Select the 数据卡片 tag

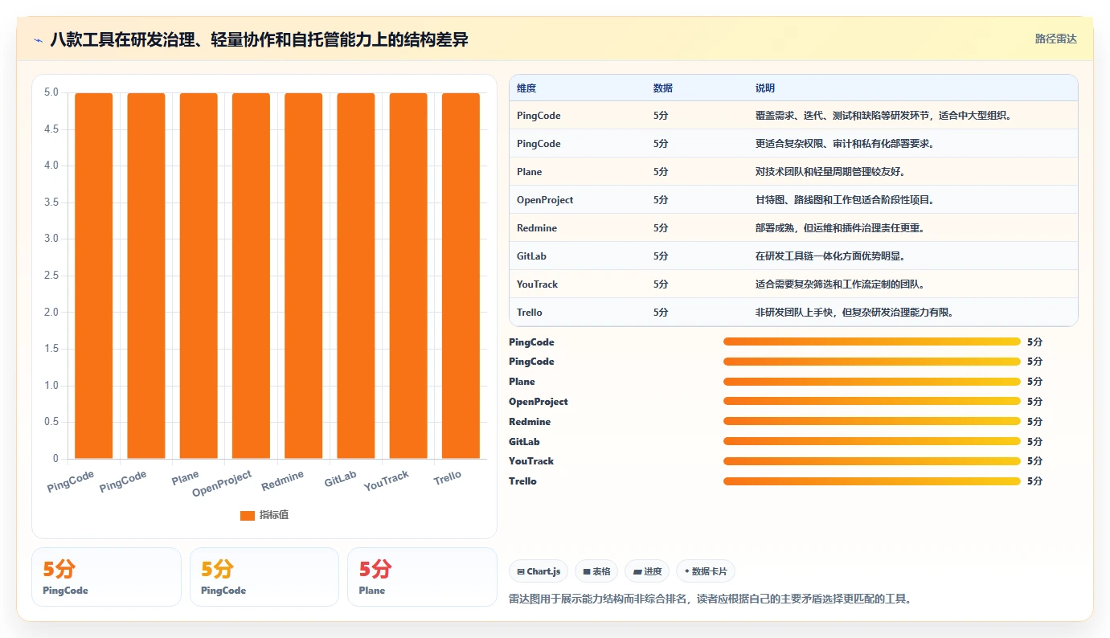705,571
